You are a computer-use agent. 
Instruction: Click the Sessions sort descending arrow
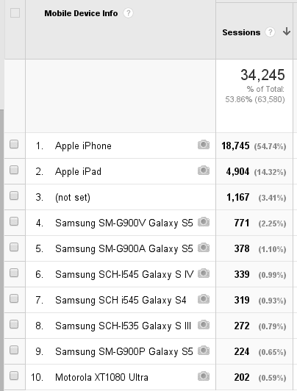[x=287, y=32]
